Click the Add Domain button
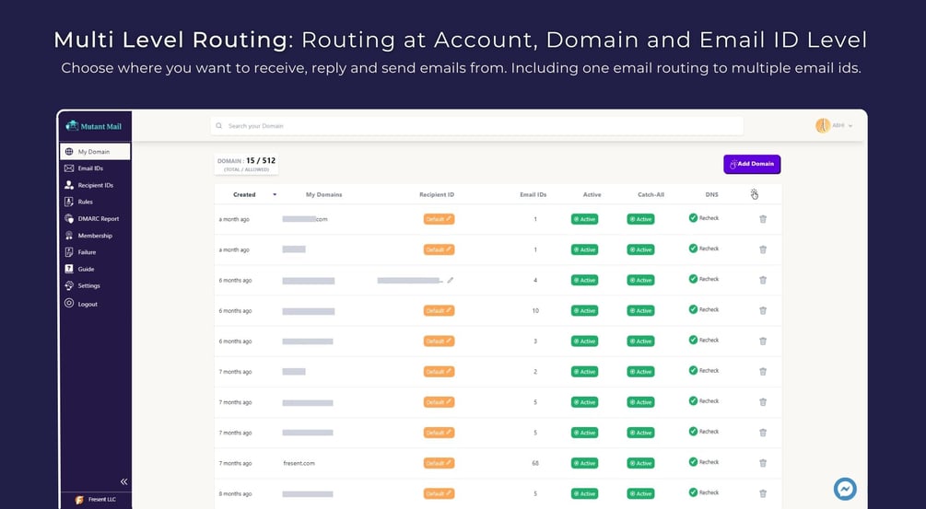The height and width of the screenshot is (509, 926). point(752,164)
